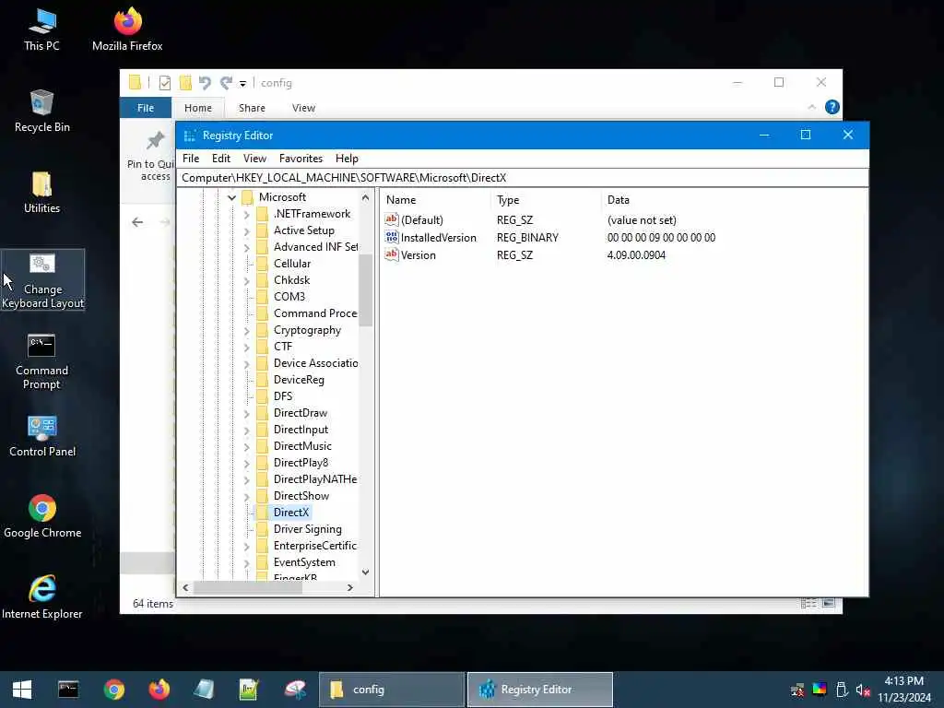Click the network tray icon
Screen dimensions: 944x708
[797, 690]
